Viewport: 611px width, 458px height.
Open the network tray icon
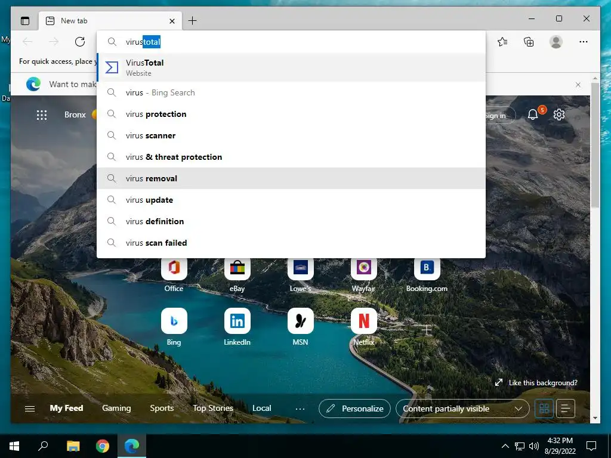pos(520,446)
